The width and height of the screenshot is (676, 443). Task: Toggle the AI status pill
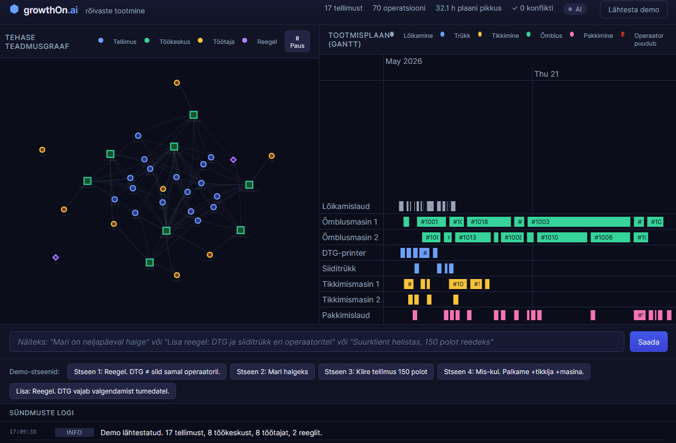tap(575, 9)
